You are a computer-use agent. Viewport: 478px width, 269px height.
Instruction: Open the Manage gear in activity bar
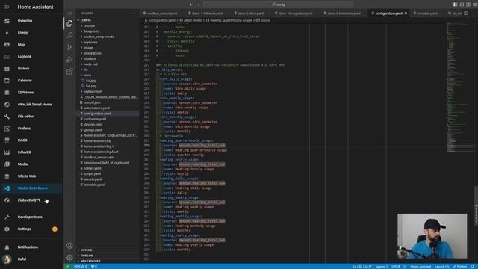coord(69,257)
